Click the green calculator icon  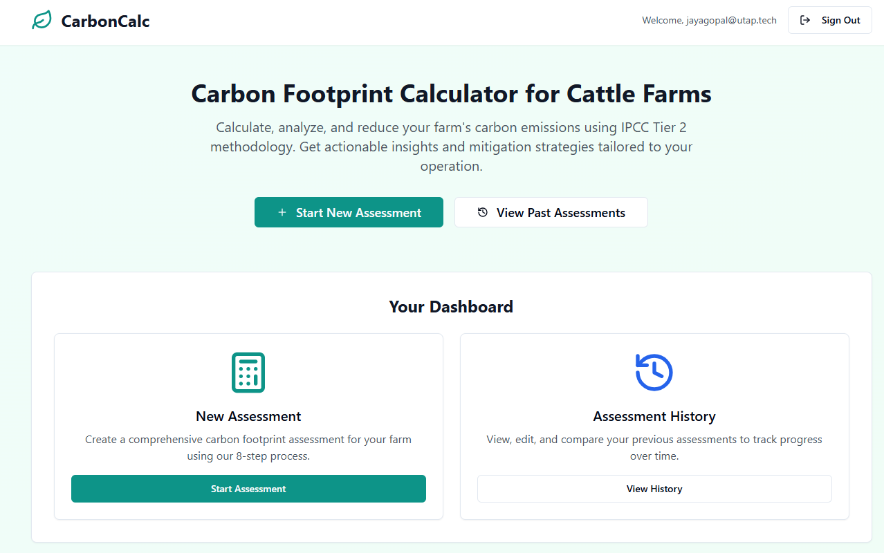248,373
